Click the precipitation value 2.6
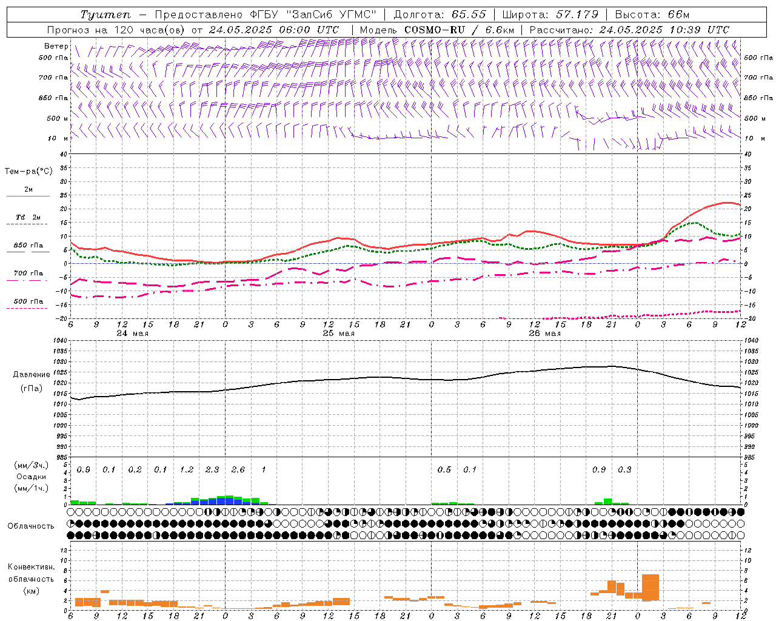The width and height of the screenshot is (776, 621). click(x=238, y=469)
